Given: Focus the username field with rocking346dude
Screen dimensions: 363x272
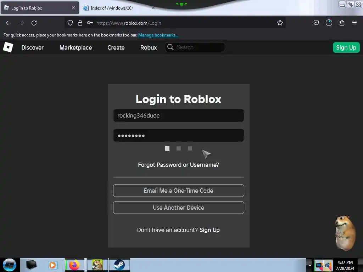Looking at the screenshot, I should (179, 115).
